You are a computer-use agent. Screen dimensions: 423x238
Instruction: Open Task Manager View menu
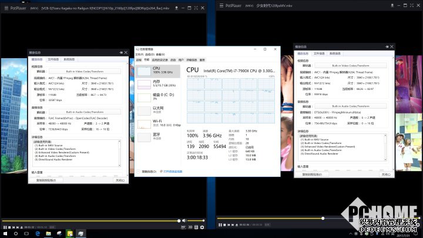160,55
